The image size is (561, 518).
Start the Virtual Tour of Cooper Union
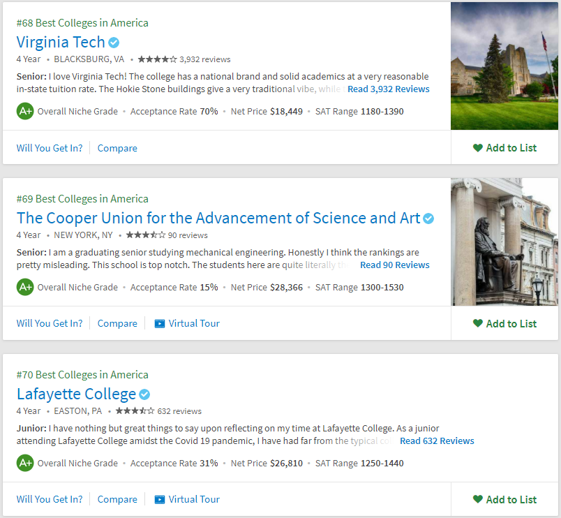click(187, 324)
